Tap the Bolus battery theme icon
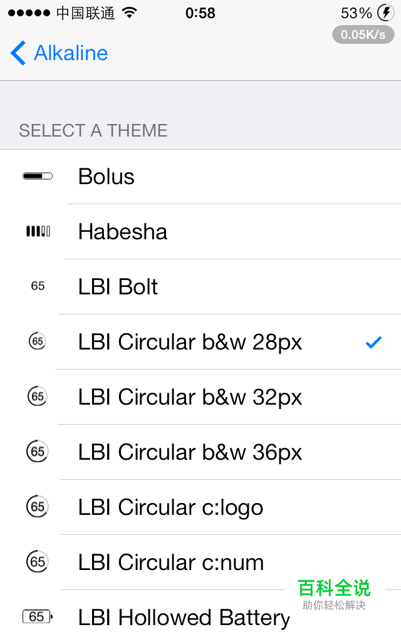Image resolution: width=401 pixels, height=632 pixels. click(x=38, y=177)
